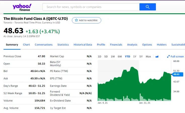Viewport: 185px width, 113px height.
Task: Click the Ask value 49.99 x N/A
Action: (x=38, y=79)
